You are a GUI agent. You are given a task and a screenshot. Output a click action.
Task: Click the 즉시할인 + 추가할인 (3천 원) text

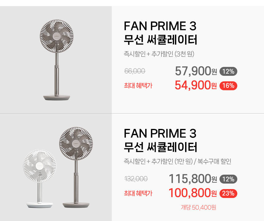click(159, 54)
